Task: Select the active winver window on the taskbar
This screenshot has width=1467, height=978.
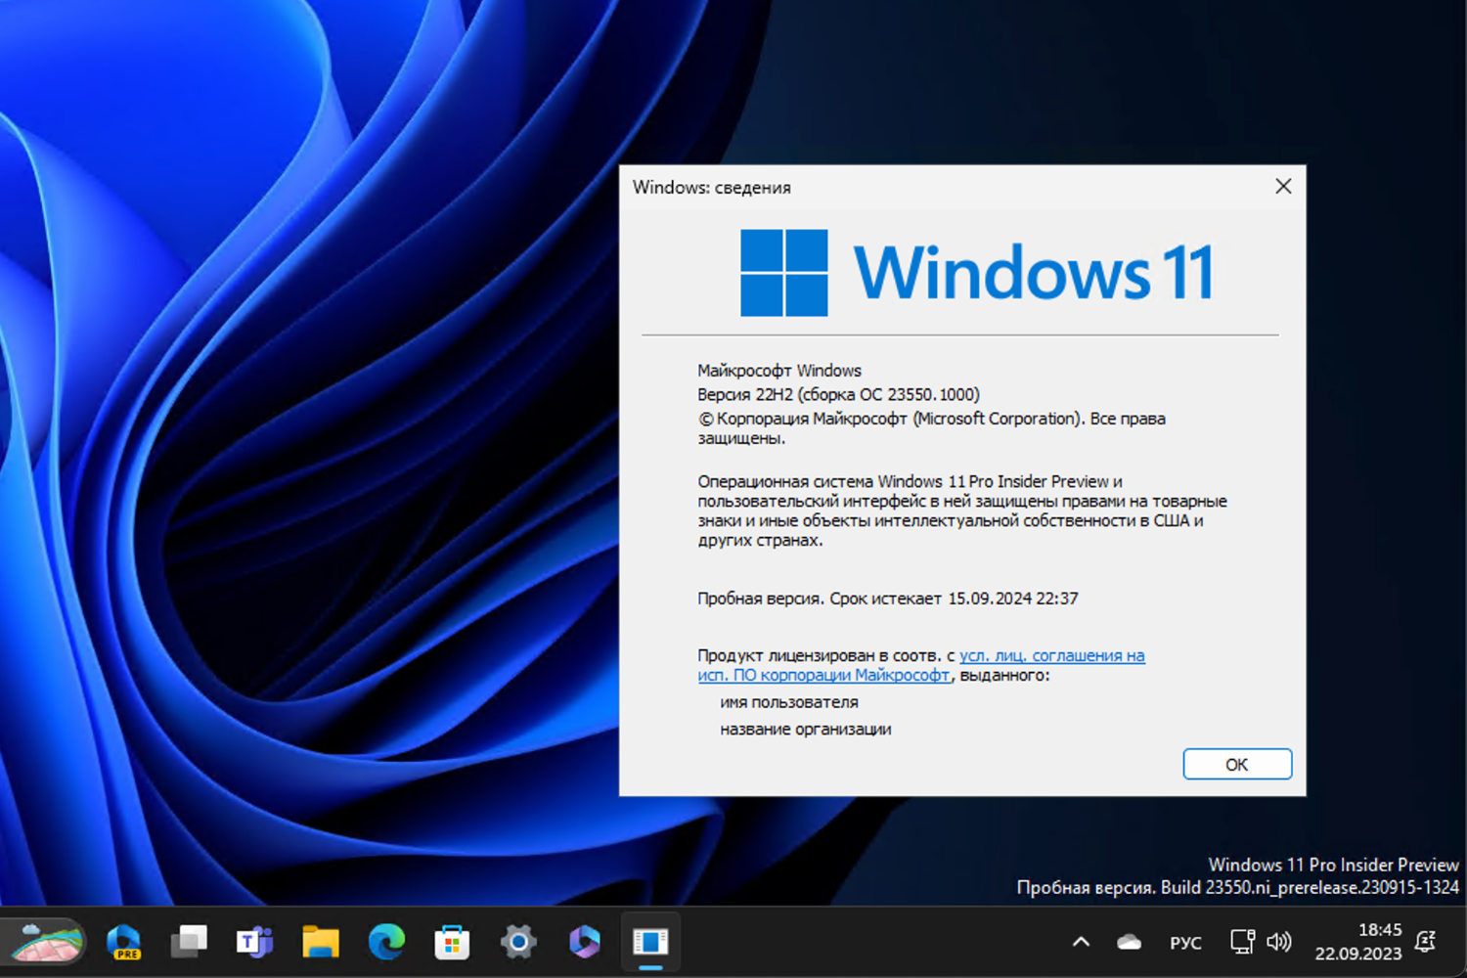Action: pyautogui.click(x=650, y=942)
